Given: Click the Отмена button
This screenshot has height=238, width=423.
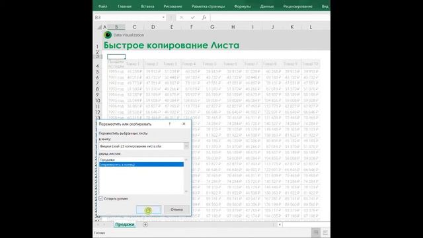Looking at the screenshot, I should [176, 210].
